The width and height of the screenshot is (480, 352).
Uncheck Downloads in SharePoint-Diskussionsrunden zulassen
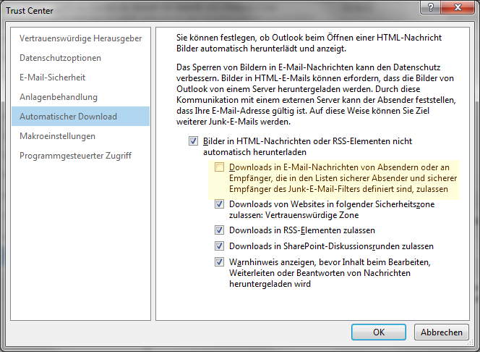coord(219,246)
